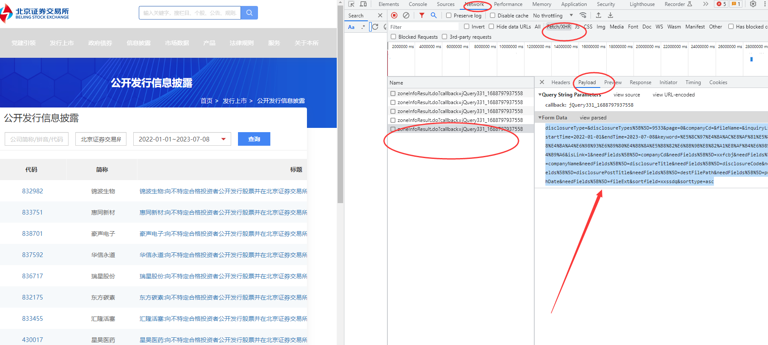Check Blocked Requests checkbox
Viewport: 768px width, 345px height.
(x=393, y=37)
